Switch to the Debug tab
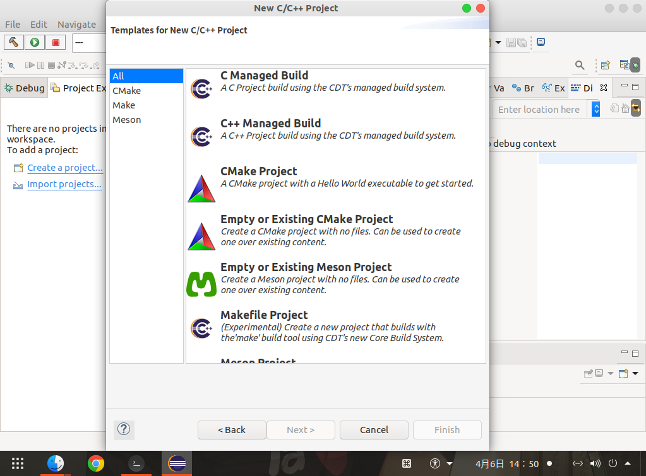The height and width of the screenshot is (476, 646). (x=24, y=88)
